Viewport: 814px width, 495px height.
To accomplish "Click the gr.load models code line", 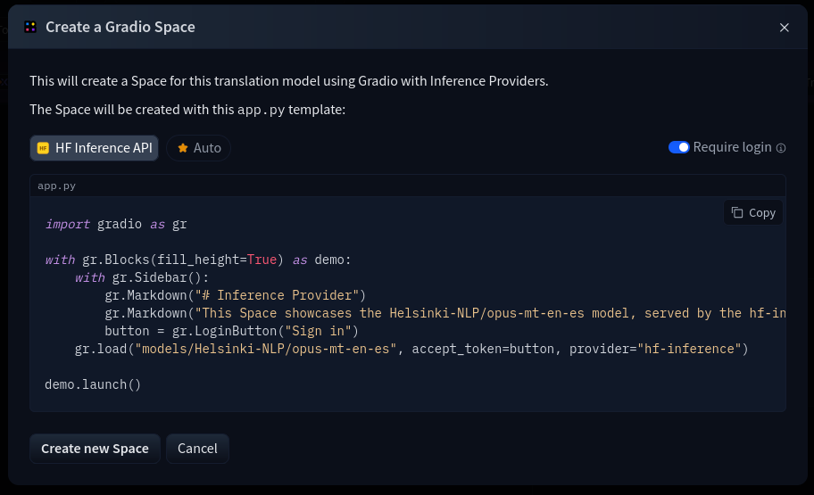I will coord(411,349).
